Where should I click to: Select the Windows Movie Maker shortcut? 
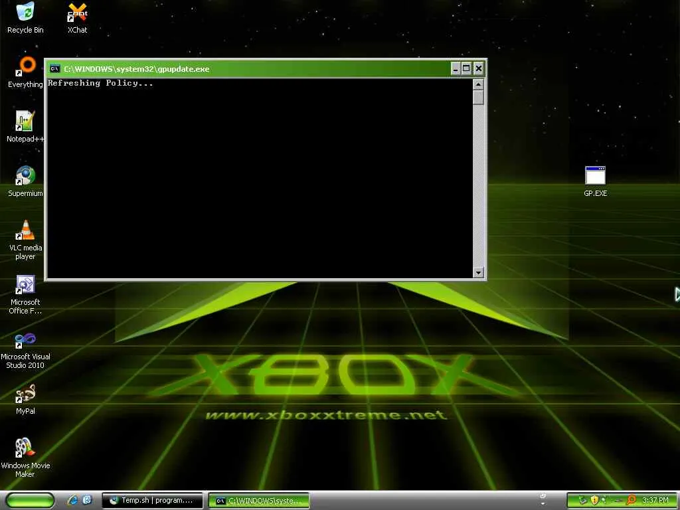pos(25,458)
